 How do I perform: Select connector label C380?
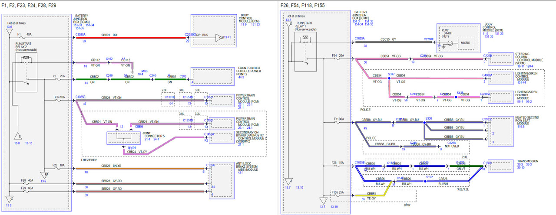point(182,76)
